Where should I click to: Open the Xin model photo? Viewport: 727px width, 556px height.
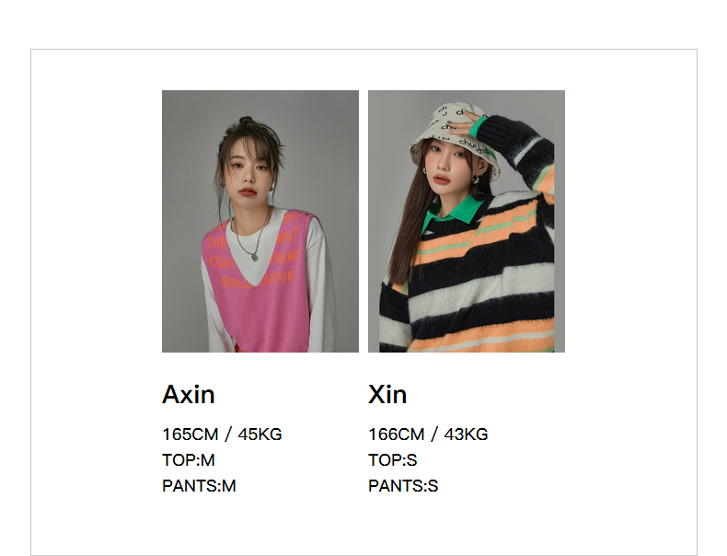[467, 221]
